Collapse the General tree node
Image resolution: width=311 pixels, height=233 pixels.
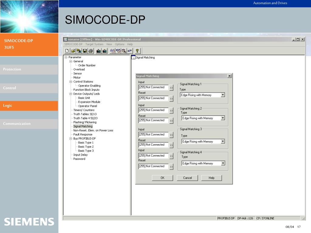[71, 61]
